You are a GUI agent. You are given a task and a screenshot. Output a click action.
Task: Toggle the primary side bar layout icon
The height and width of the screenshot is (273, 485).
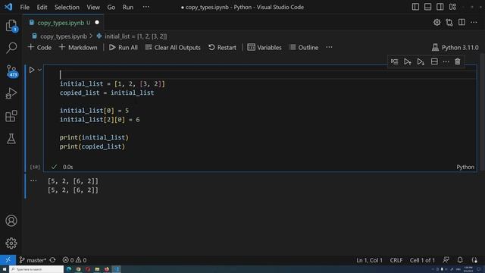(x=415, y=7)
